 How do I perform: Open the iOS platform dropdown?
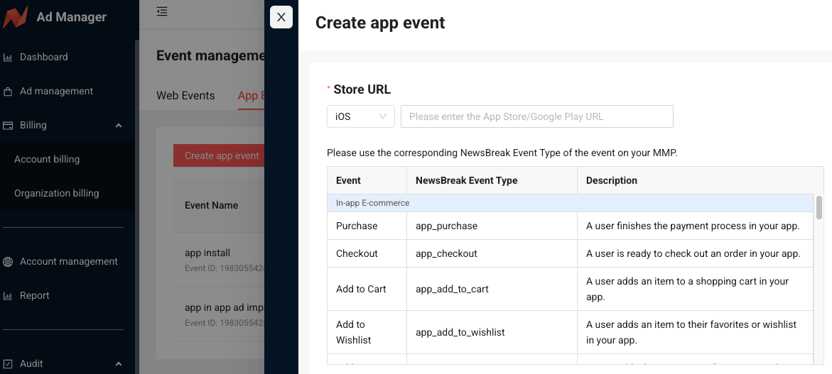(360, 116)
